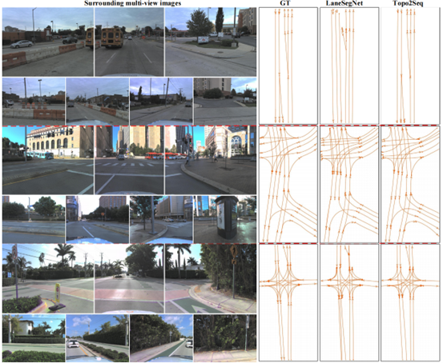
Task: Click GT lane graph of palm-tree crossroad scene
Action: tap(288, 303)
